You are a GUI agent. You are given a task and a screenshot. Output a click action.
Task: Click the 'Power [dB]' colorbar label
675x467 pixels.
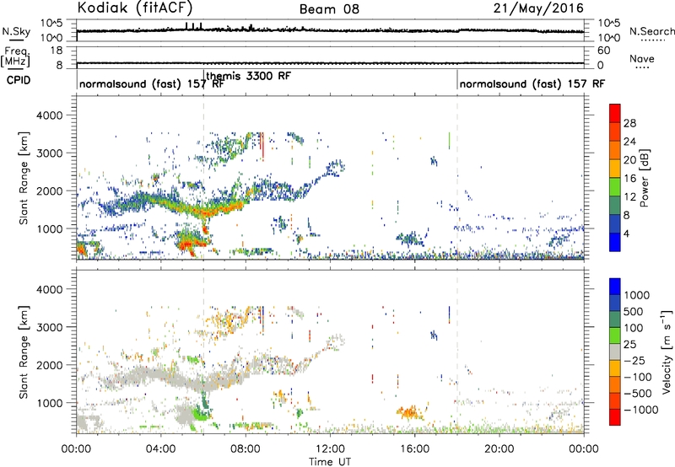pos(644,178)
